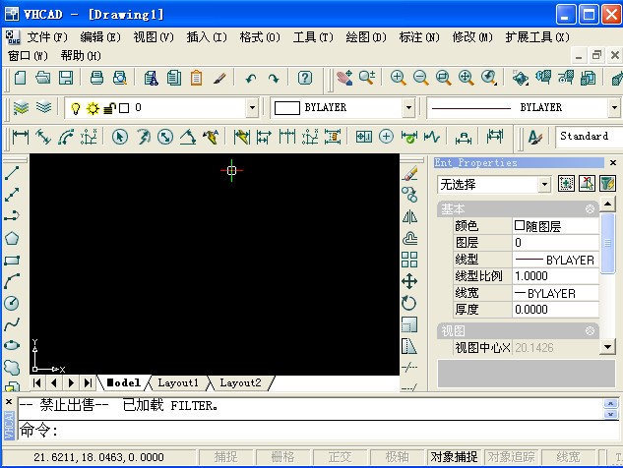Open the 扩展工具(X) menu
Screen dimensions: 623x468
coord(537,37)
